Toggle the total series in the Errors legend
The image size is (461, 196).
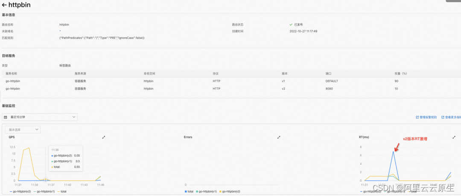point(189,191)
